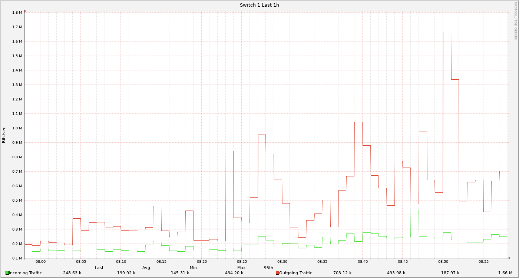Click the 08:00 time axis label
The width and height of the screenshot is (519, 278).
tap(41, 262)
